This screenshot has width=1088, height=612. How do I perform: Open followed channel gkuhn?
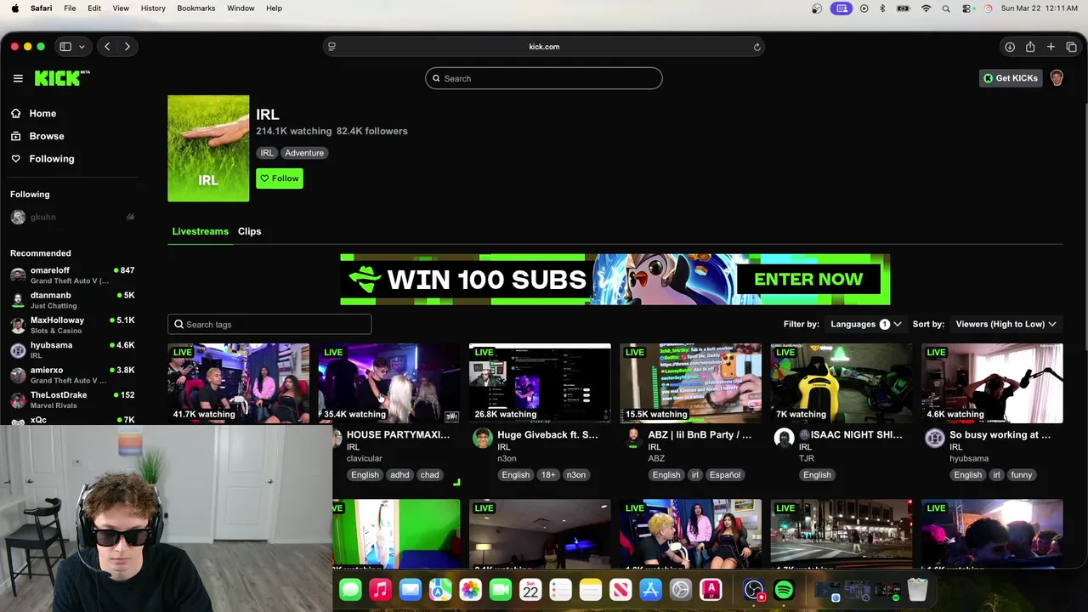(x=72, y=217)
